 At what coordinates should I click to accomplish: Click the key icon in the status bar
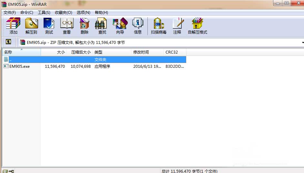(11, 171)
